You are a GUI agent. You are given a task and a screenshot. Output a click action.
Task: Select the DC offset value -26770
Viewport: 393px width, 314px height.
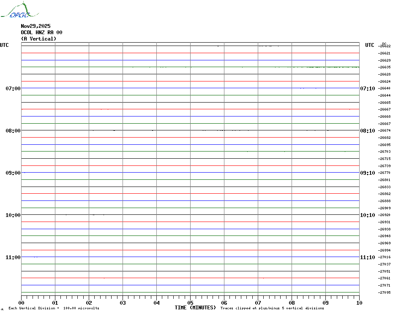[x=384, y=173]
